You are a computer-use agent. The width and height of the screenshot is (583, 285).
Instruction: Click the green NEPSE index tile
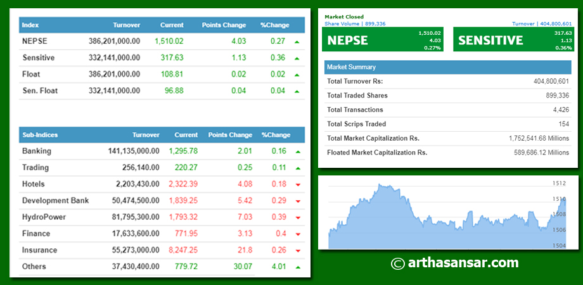383,39
